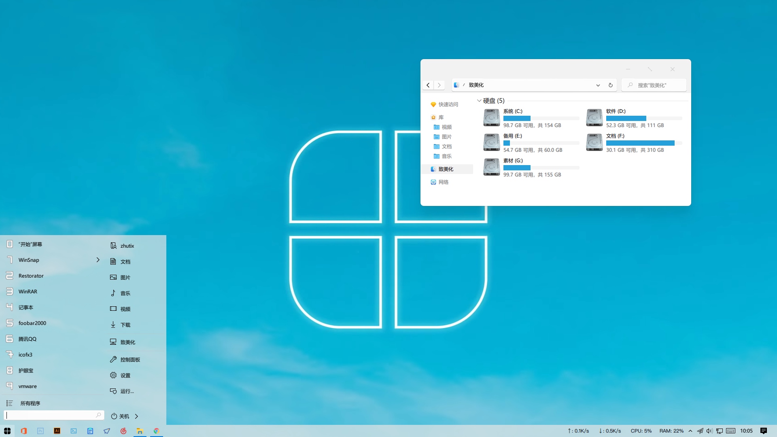Open the notification center icon
The width and height of the screenshot is (777, 437).
pos(763,431)
